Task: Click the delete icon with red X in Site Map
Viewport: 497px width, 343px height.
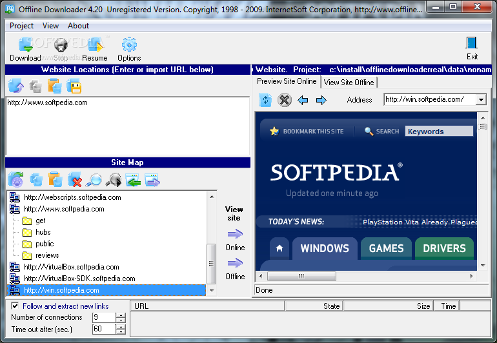Action: [x=74, y=180]
